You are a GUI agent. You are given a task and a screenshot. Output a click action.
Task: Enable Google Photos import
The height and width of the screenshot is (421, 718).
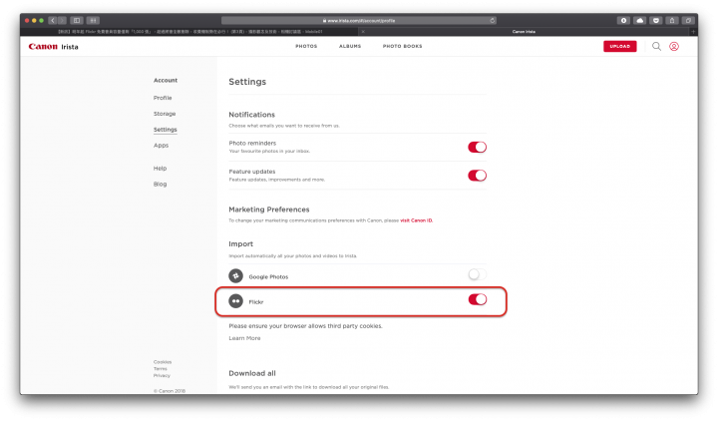tap(477, 274)
